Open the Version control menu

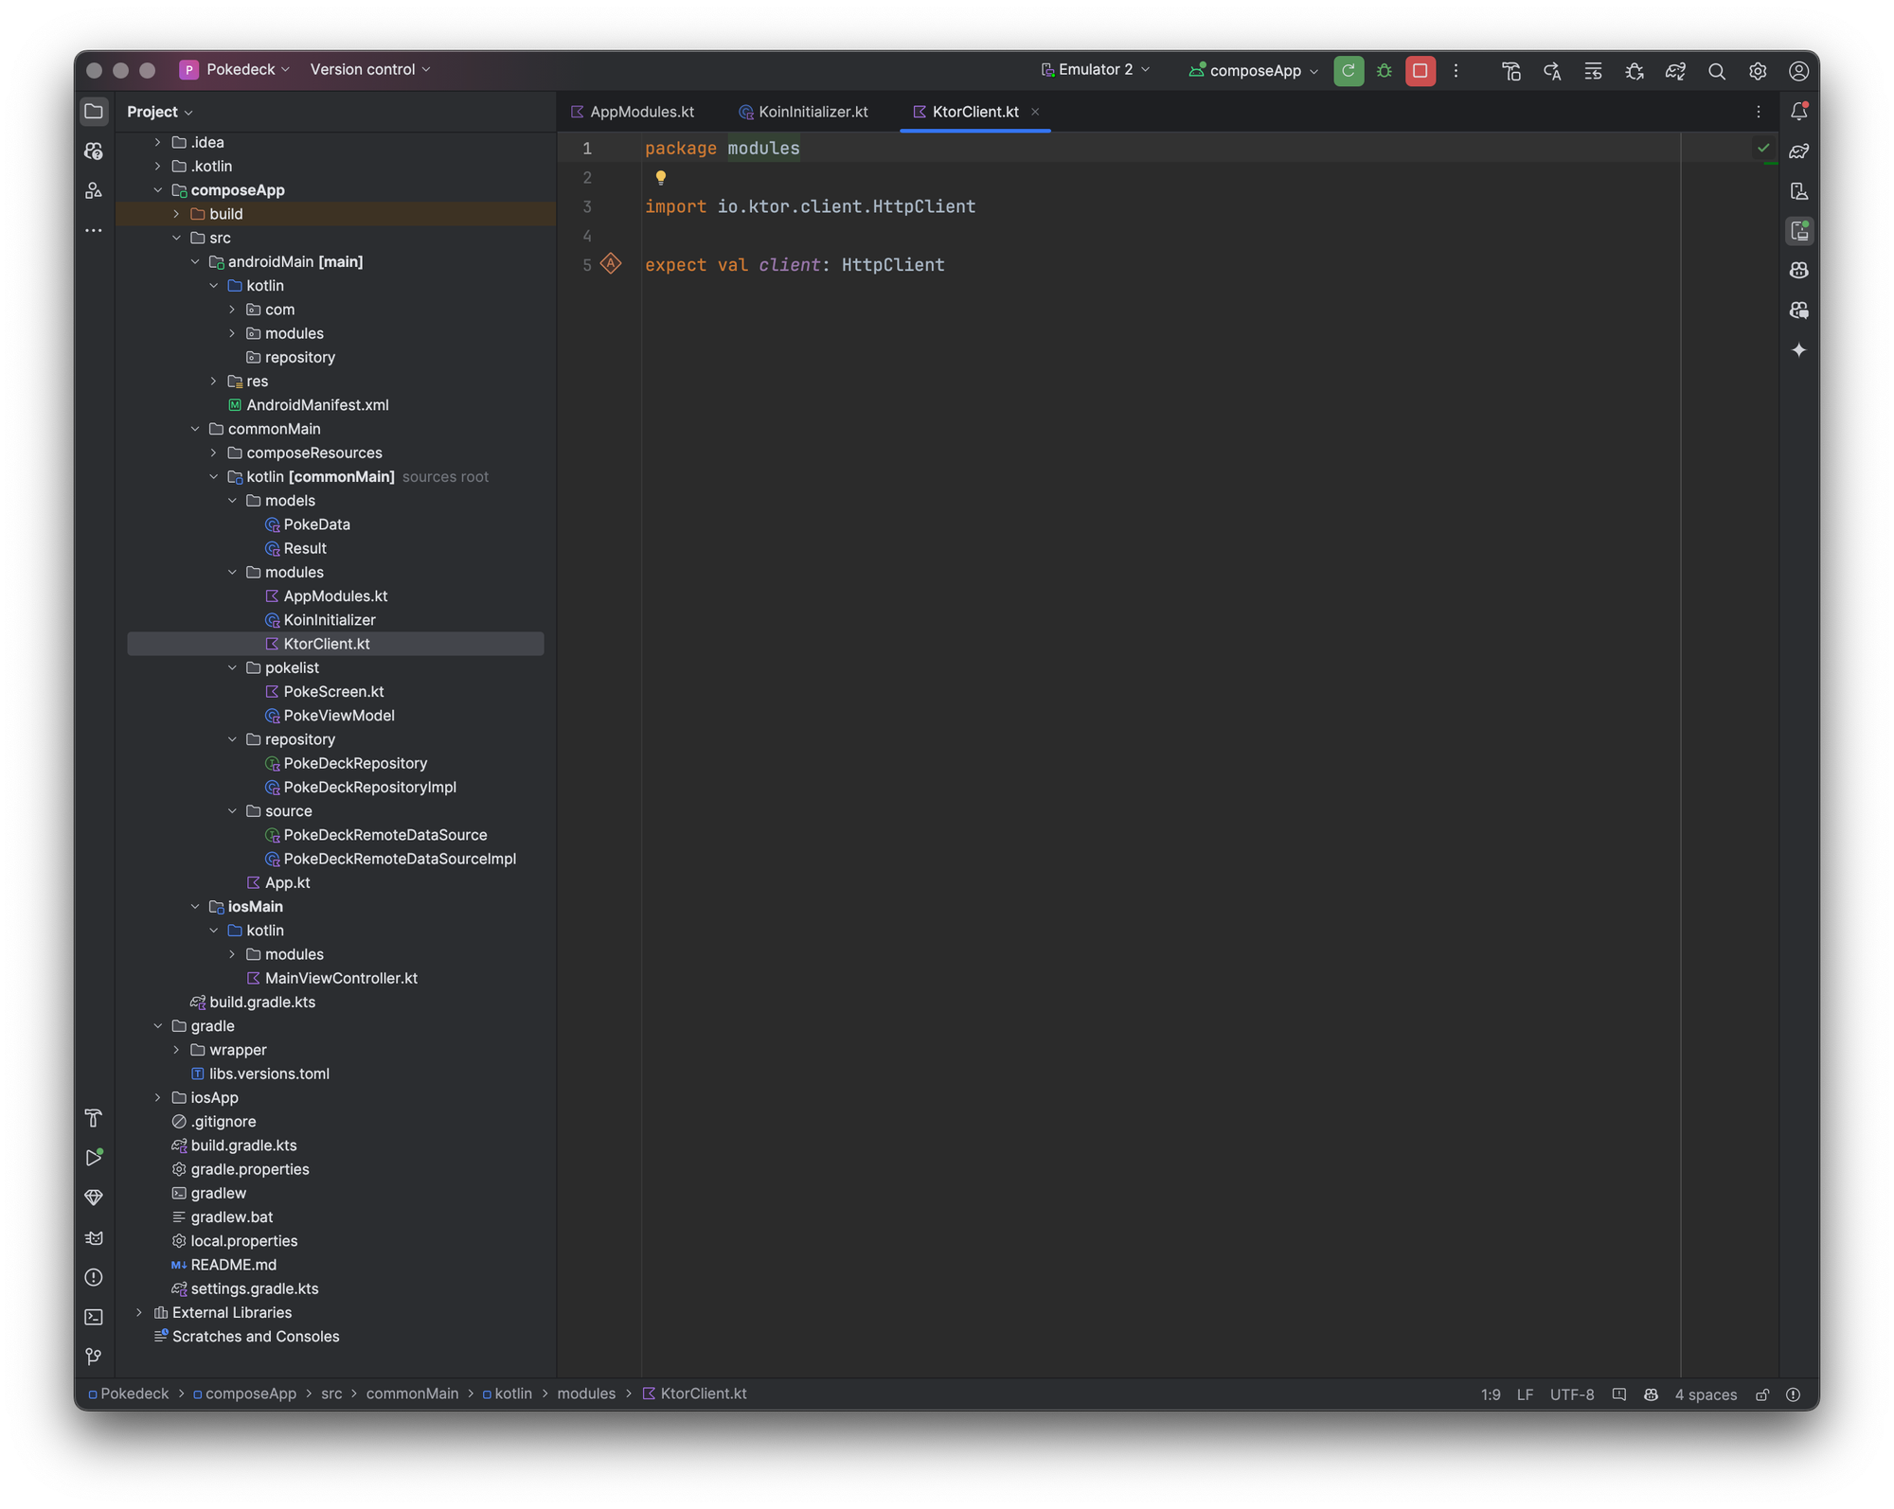tap(370, 70)
